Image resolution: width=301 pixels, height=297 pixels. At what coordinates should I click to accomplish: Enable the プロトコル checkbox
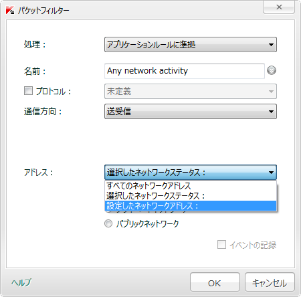28,91
